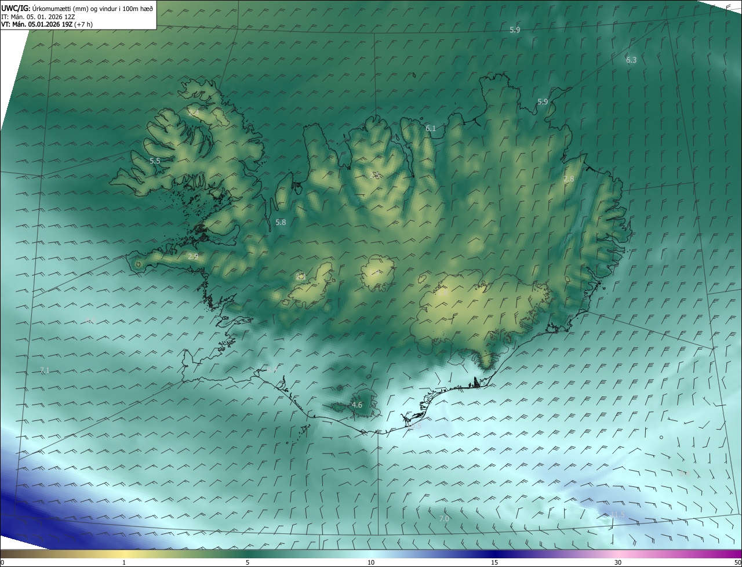Click the 5.5 value label in the Westfjords
The width and height of the screenshot is (742, 567).
click(x=155, y=161)
